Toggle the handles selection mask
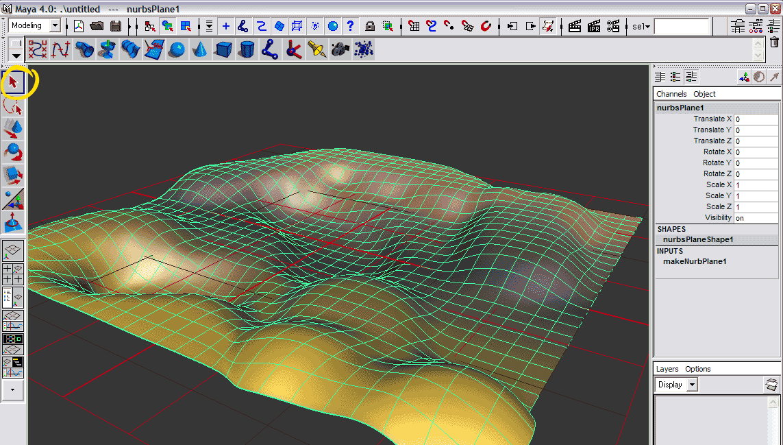The width and height of the screenshot is (783, 445). pyautogui.click(x=225, y=26)
